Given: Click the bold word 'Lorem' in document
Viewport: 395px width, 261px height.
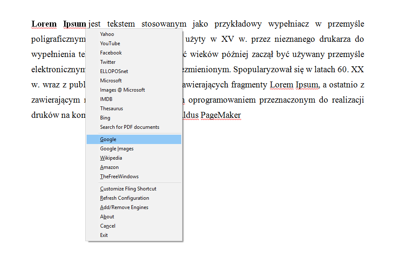Looking at the screenshot, I should coord(44,24).
